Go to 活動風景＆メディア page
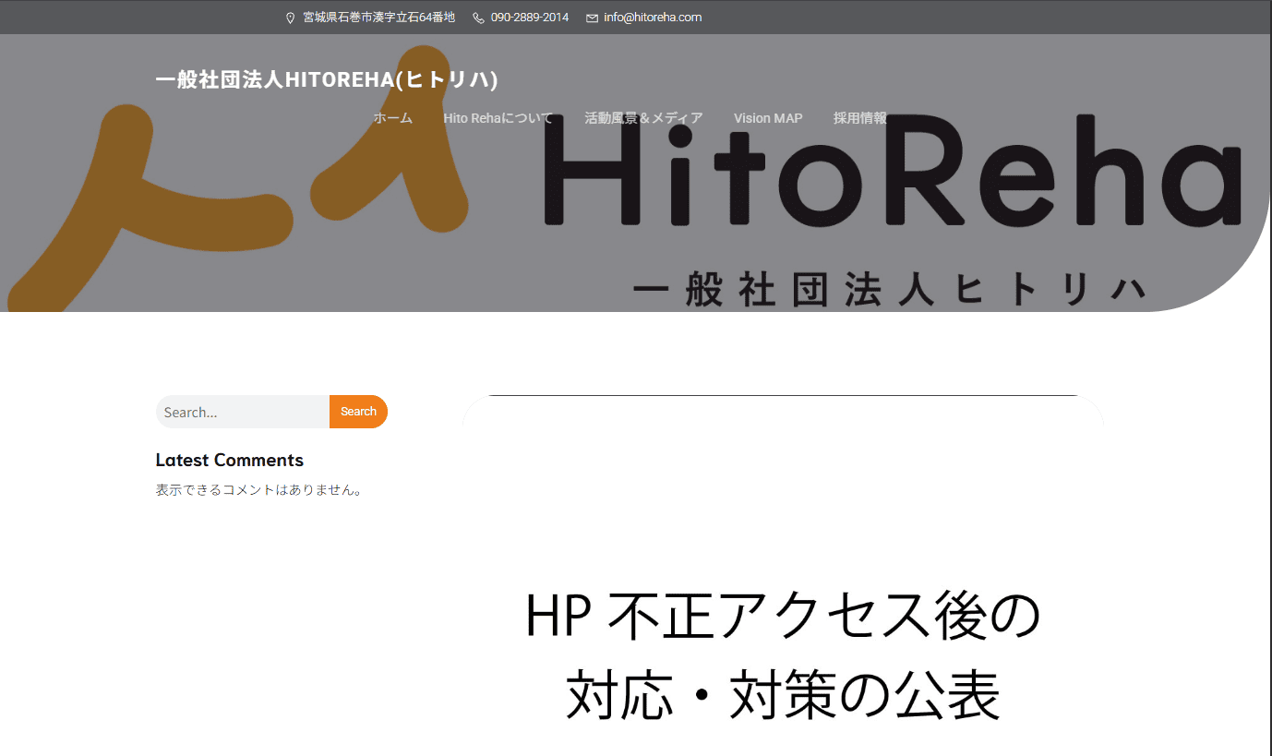 pyautogui.click(x=643, y=118)
